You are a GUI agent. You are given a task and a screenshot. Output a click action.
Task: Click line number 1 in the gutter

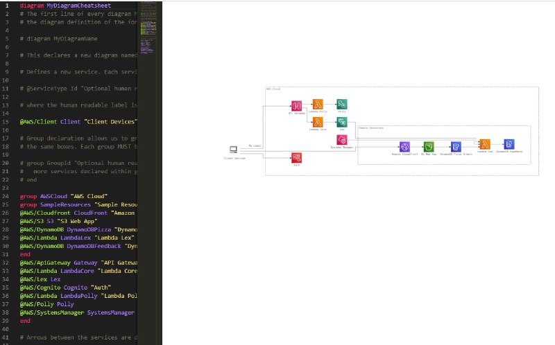pyautogui.click(x=7, y=6)
